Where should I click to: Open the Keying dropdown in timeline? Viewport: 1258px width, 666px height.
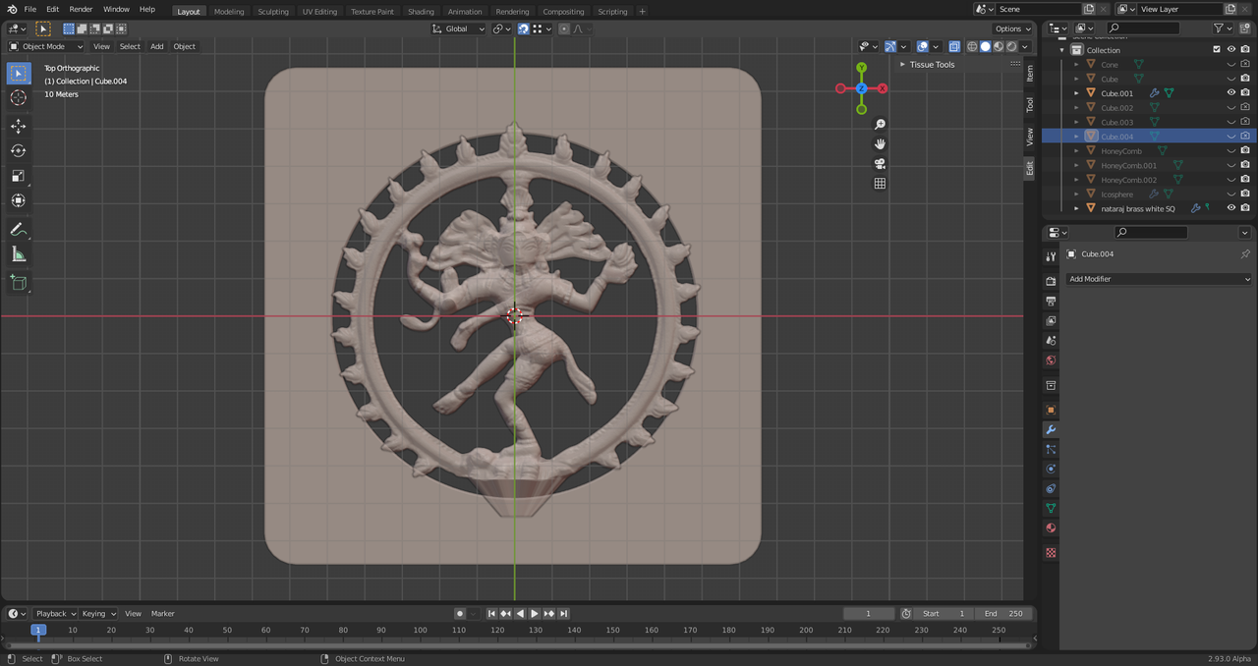(x=98, y=613)
